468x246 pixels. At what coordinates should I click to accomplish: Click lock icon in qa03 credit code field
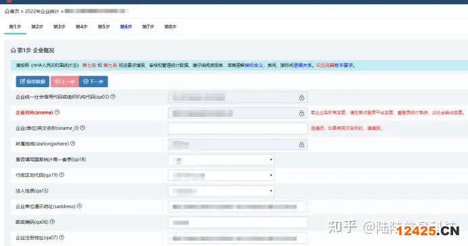coord(302,97)
